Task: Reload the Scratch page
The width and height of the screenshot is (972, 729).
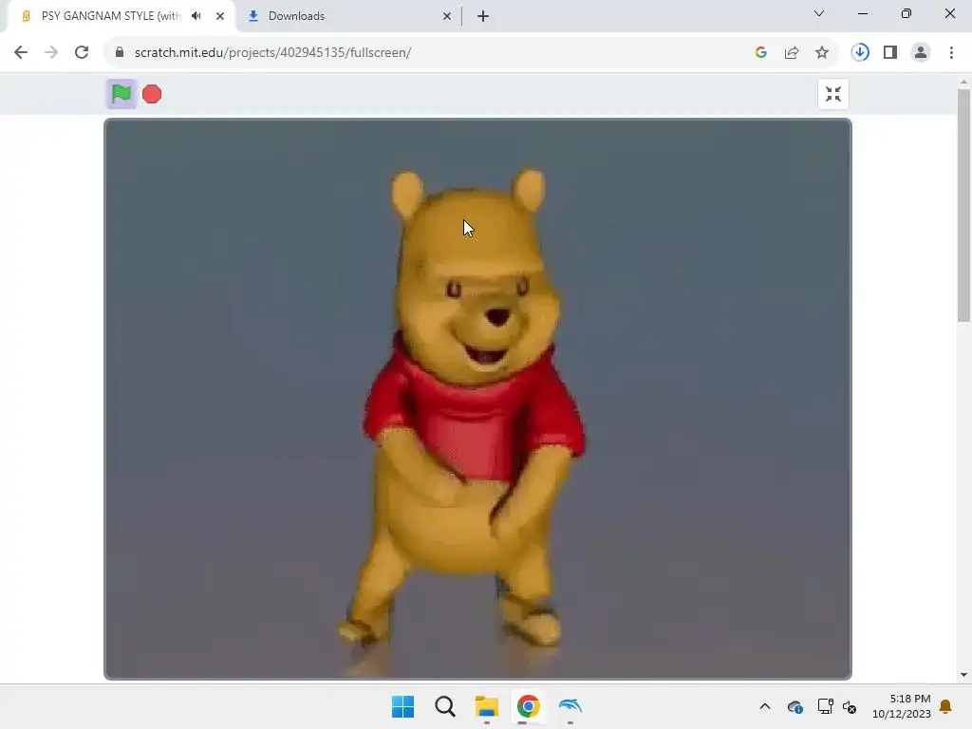Action: click(x=82, y=53)
